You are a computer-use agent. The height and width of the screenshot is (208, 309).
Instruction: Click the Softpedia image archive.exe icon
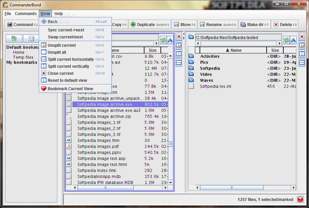[69, 104]
